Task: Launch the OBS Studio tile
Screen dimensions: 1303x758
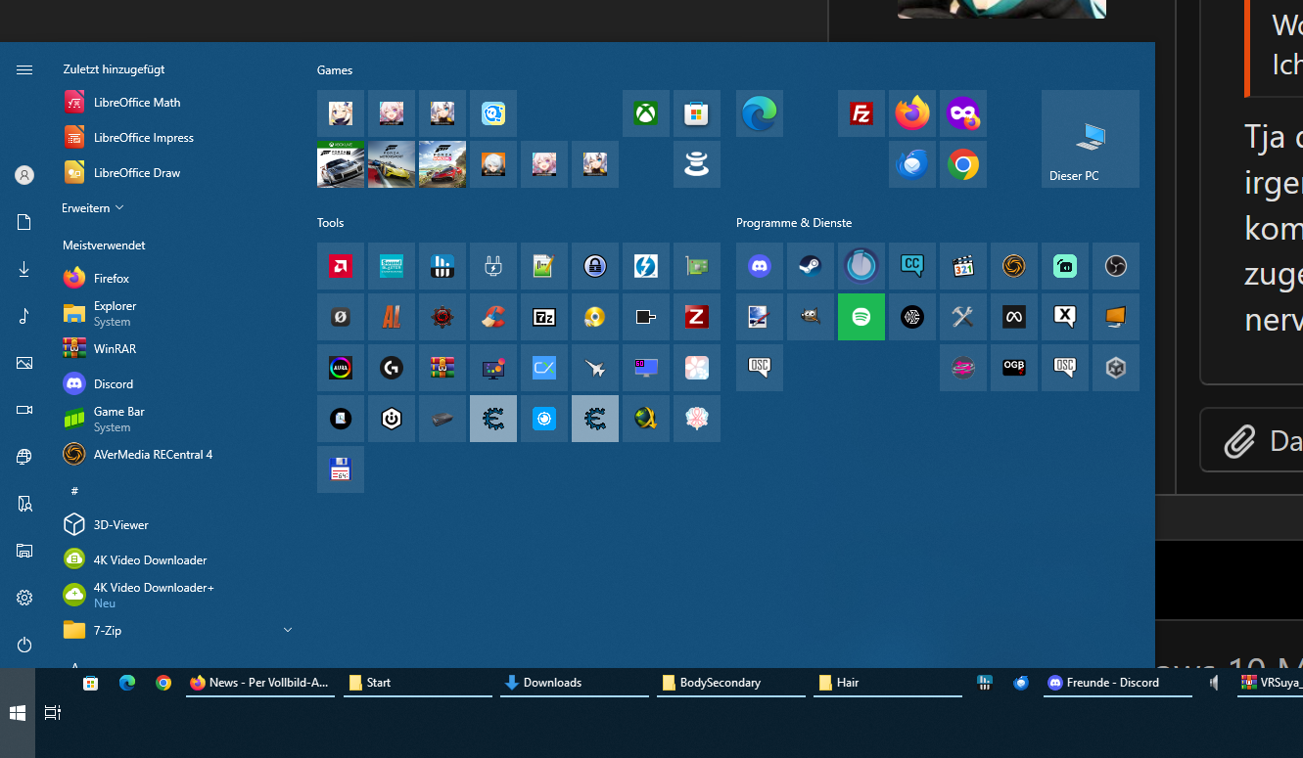Action: (1116, 266)
